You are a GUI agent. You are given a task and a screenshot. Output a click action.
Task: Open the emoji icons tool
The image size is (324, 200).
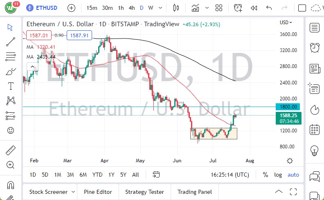coord(11,131)
